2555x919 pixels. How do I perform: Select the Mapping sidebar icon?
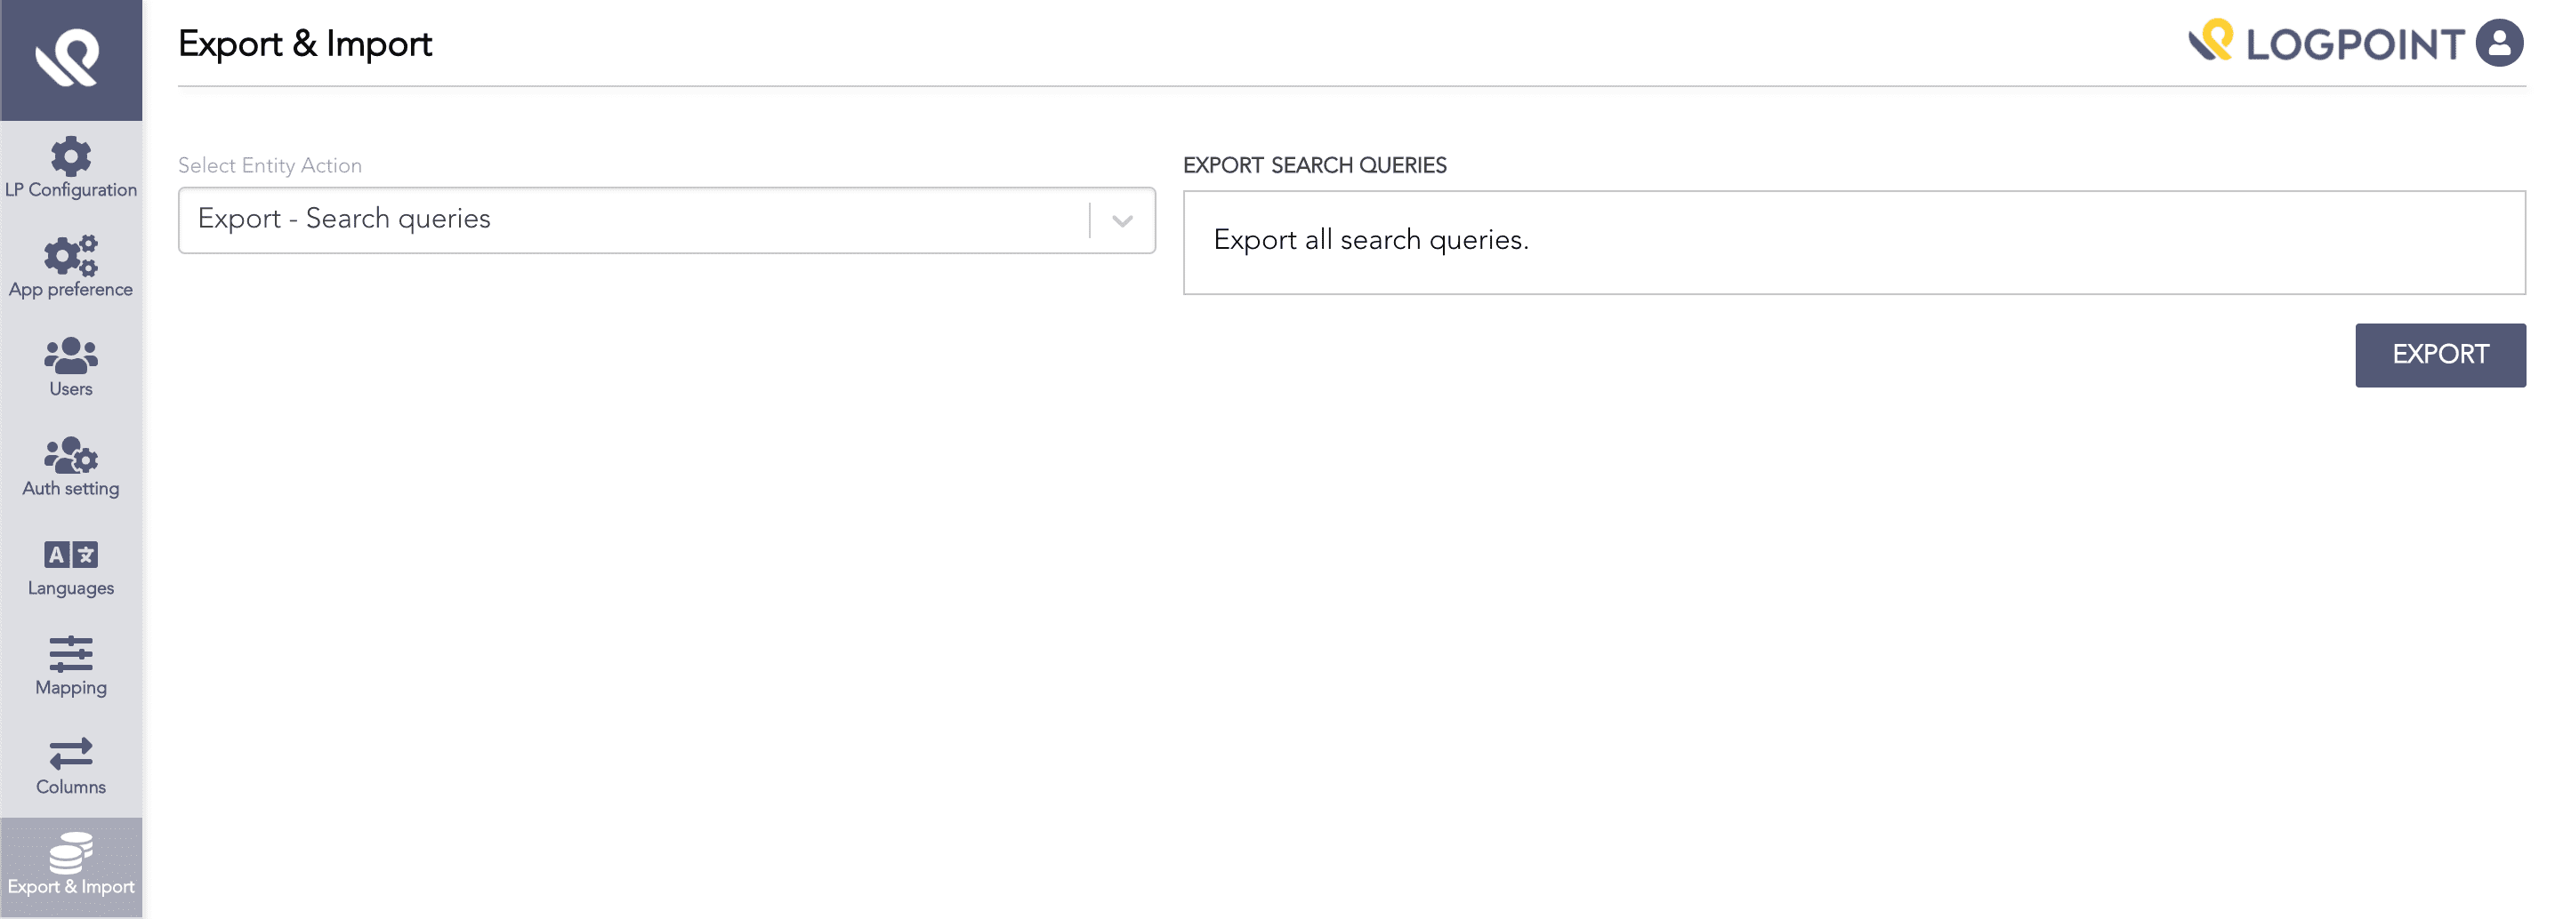[x=70, y=664]
